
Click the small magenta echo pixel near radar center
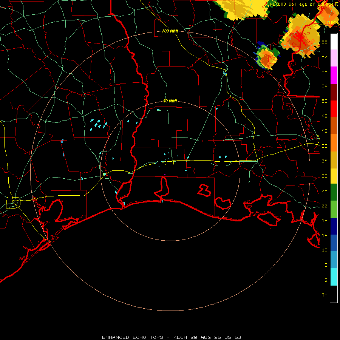(165, 174)
